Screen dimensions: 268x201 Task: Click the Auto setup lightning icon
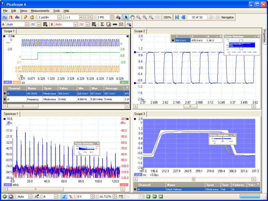point(25,17)
